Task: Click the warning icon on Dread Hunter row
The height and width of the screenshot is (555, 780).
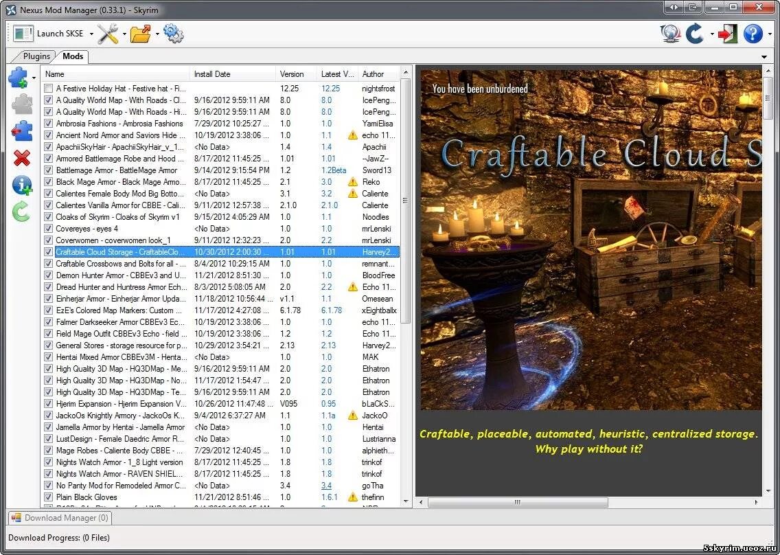Action: pyautogui.click(x=353, y=286)
